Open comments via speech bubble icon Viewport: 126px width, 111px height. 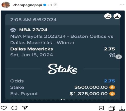[x=14, y=108]
